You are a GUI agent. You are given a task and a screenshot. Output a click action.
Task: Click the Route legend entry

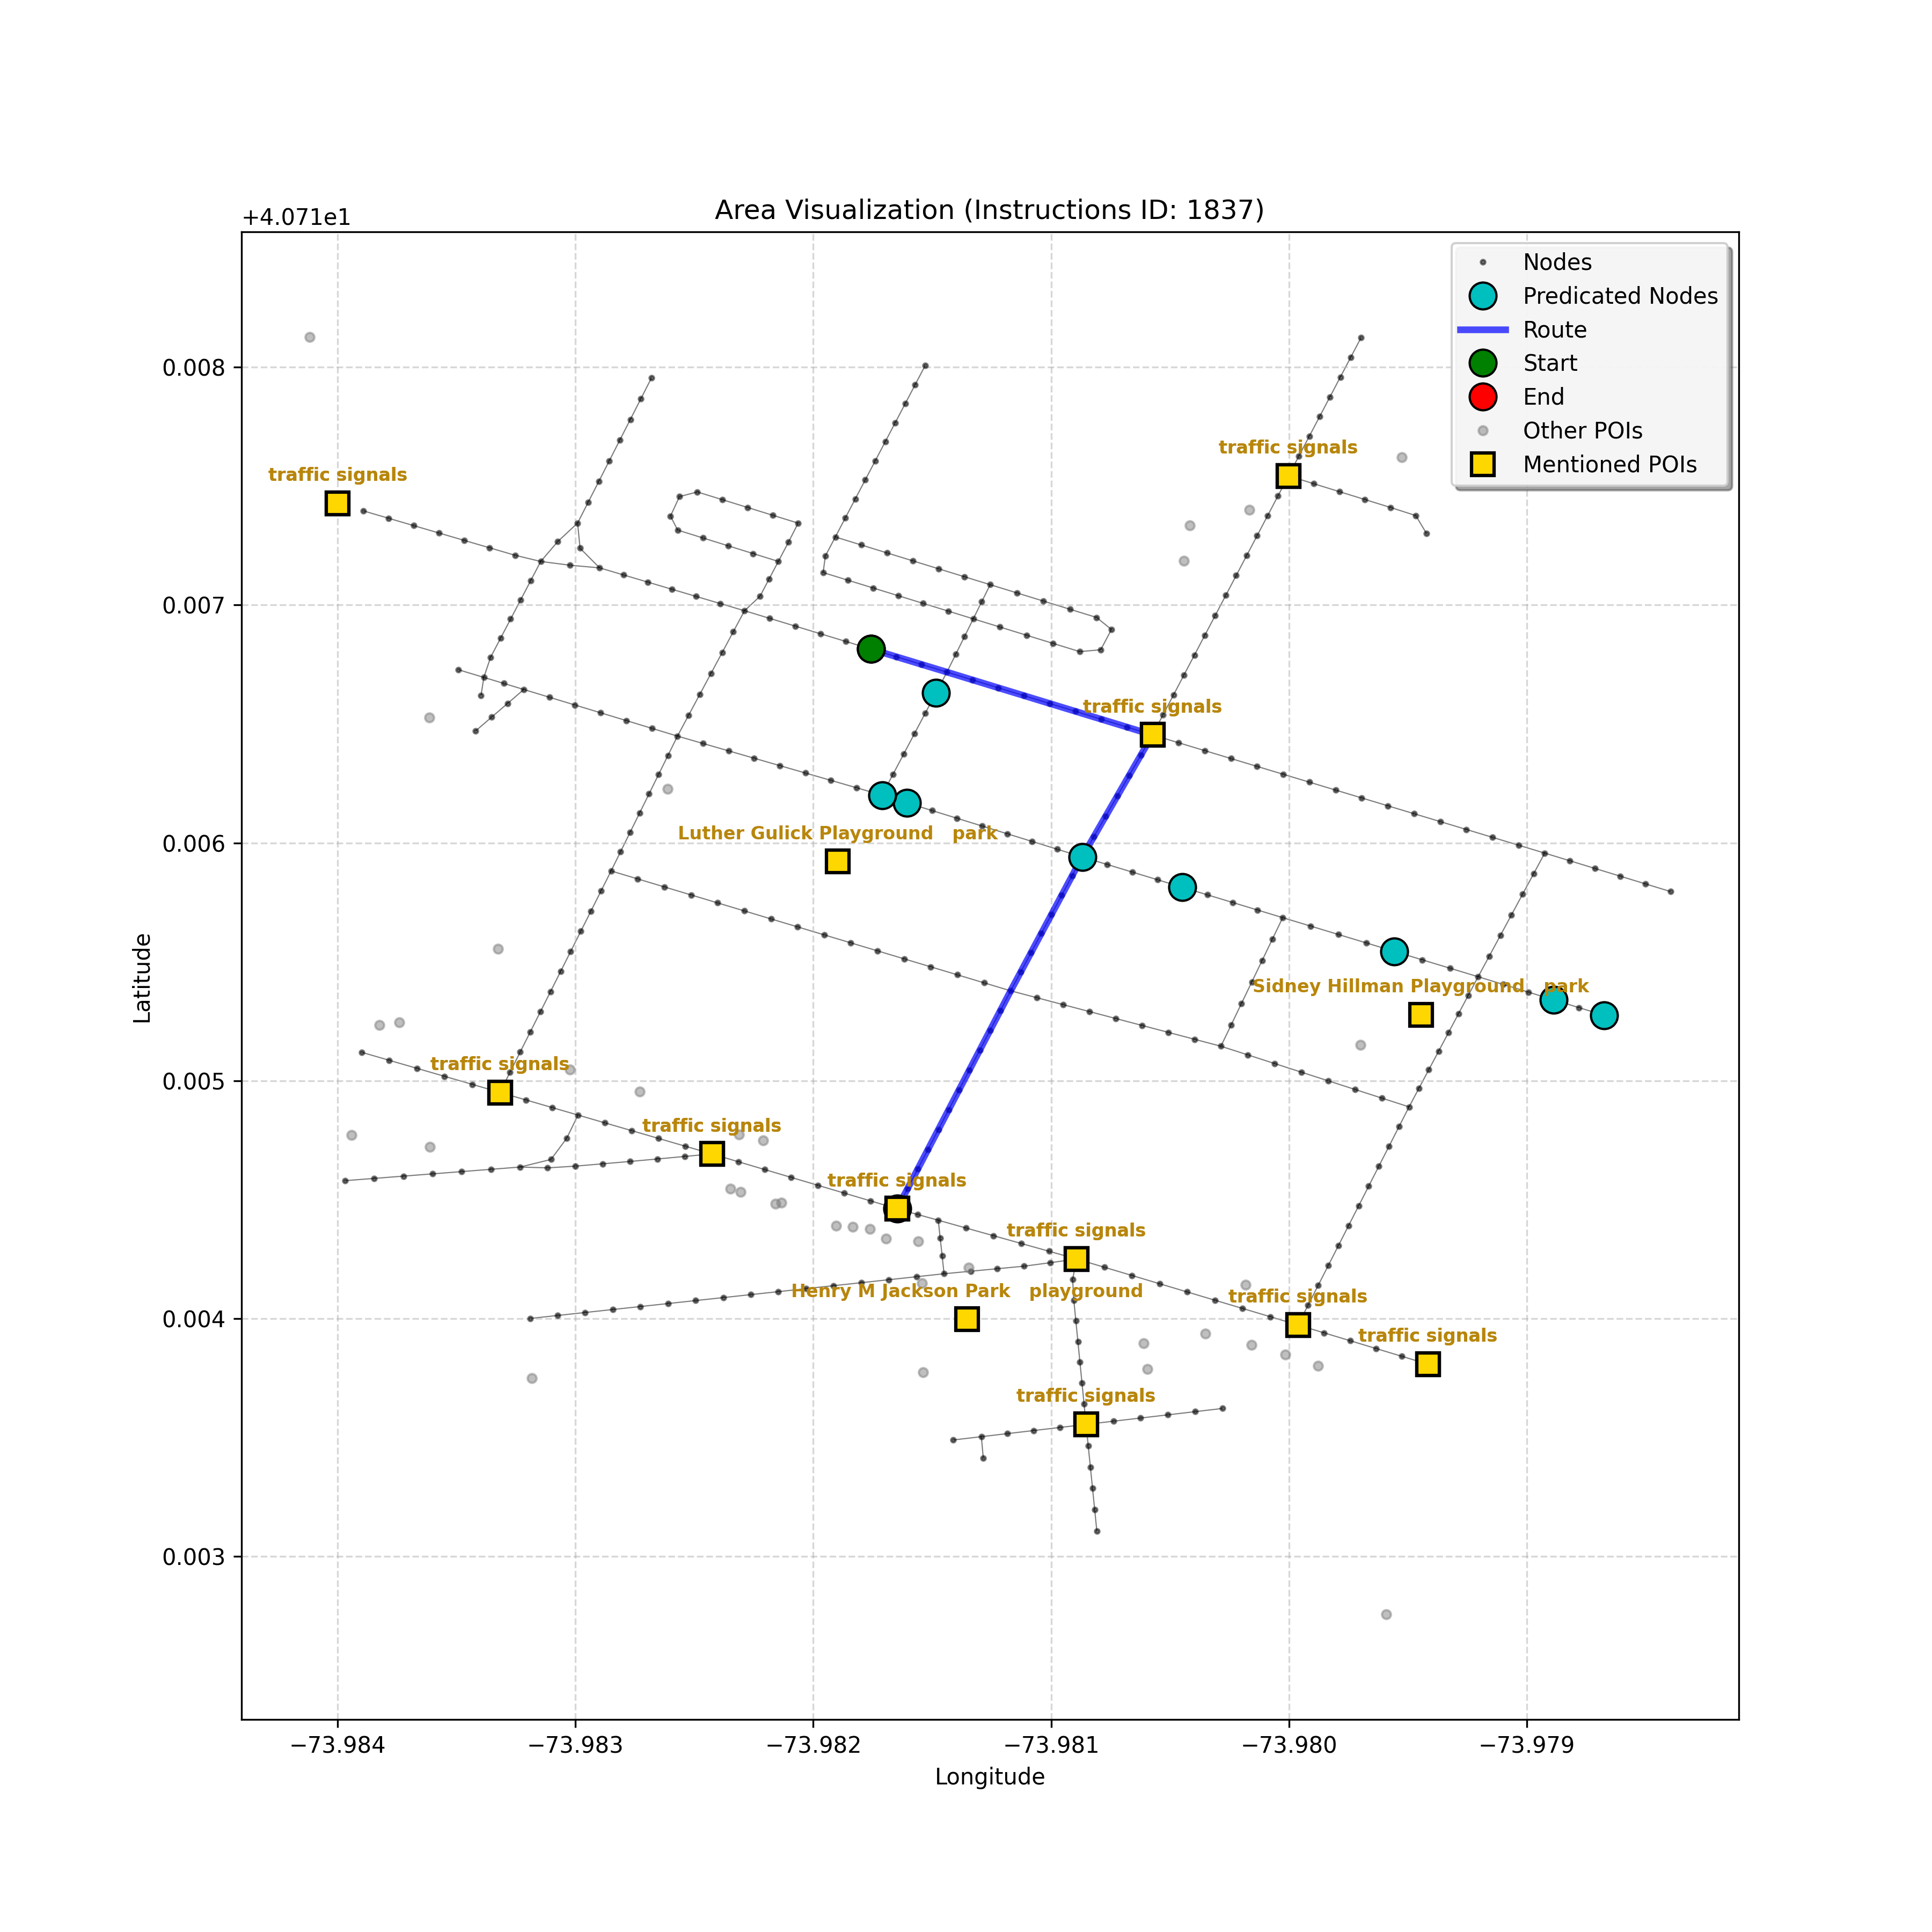(1554, 330)
